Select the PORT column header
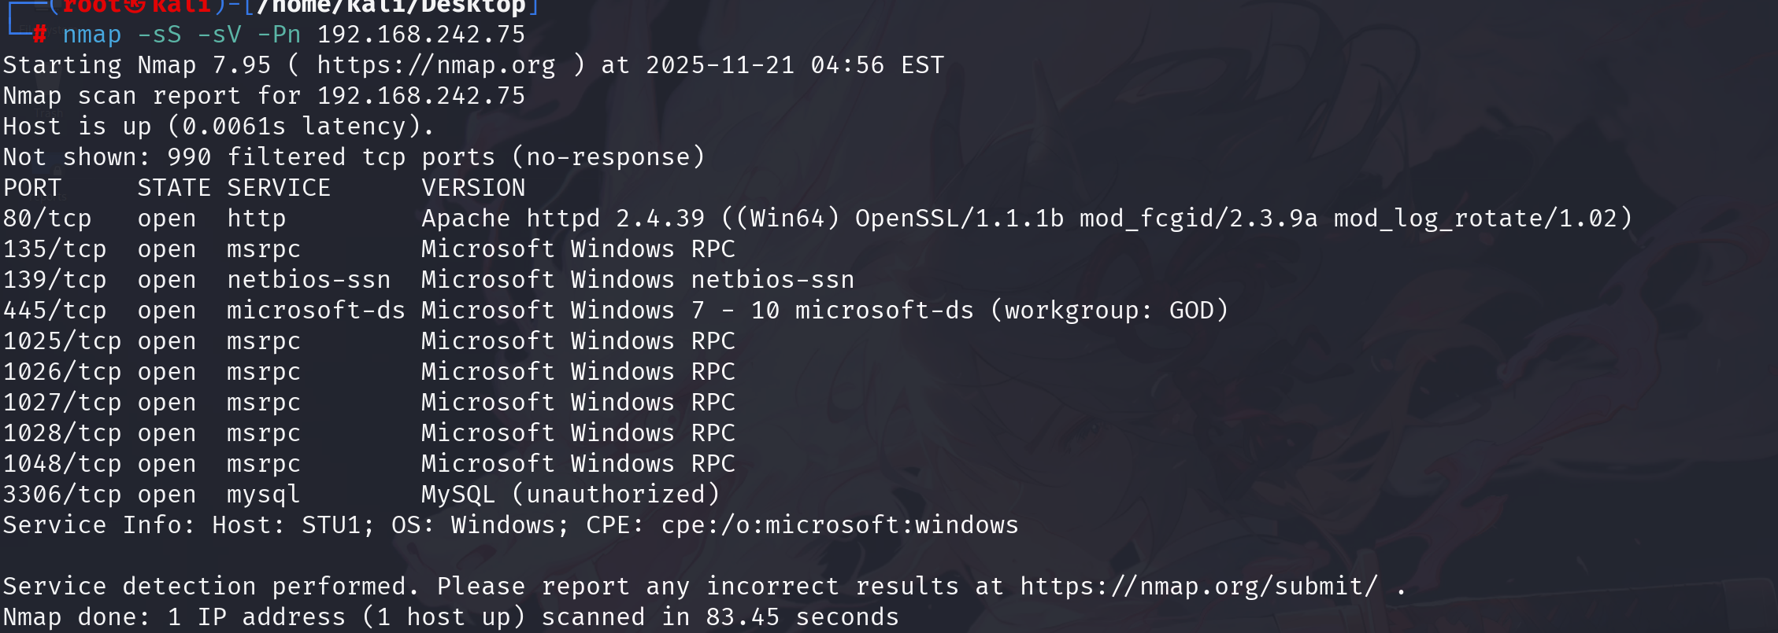This screenshot has height=633, width=1778. pos(32,188)
